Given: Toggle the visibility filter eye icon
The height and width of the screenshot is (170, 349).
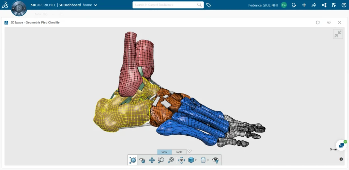Looking at the screenshot, I should tap(215, 160).
